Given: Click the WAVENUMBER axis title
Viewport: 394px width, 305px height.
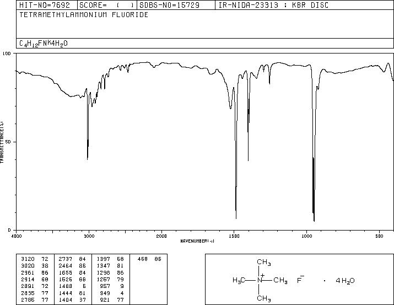Looking at the screenshot, I should [x=197, y=241].
